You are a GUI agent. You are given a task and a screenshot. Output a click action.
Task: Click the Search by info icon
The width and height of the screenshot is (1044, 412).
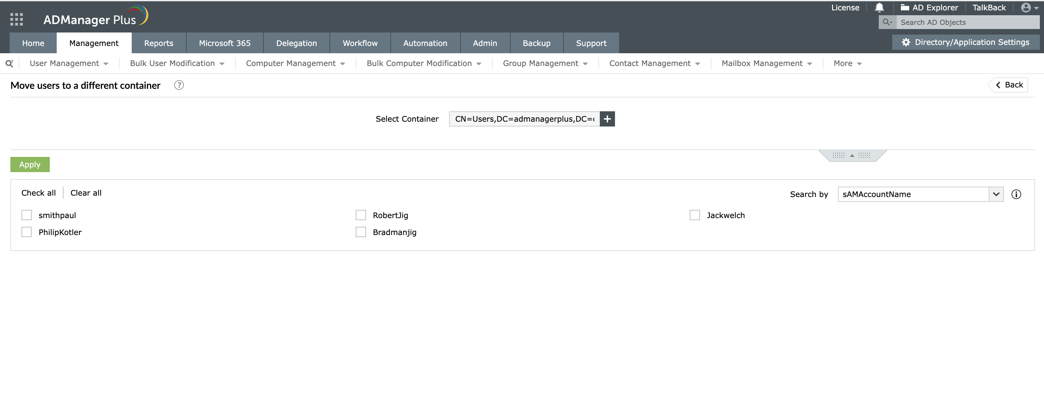tap(1016, 195)
